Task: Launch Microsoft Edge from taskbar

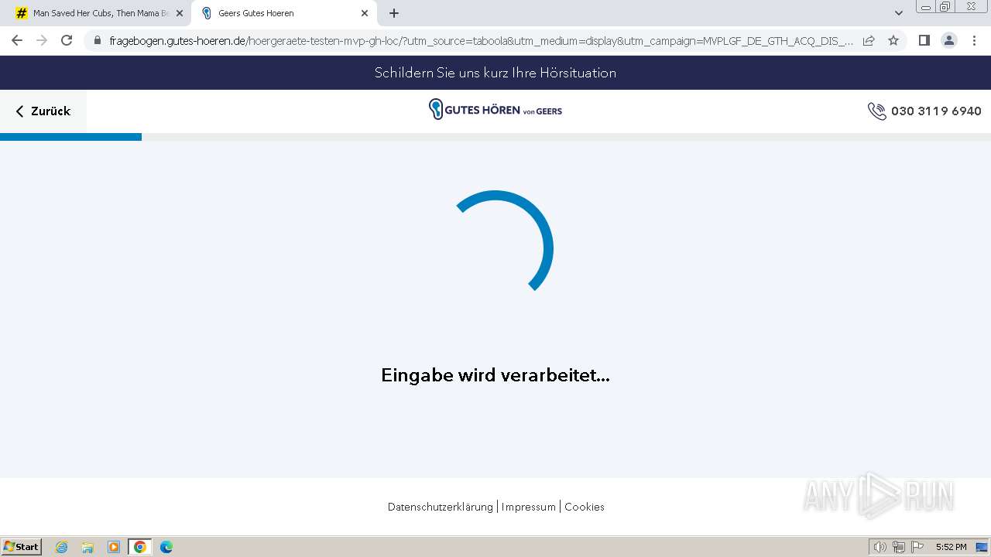Action: tap(166, 547)
